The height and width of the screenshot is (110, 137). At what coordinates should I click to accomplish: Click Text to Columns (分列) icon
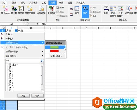tap(106, 10)
